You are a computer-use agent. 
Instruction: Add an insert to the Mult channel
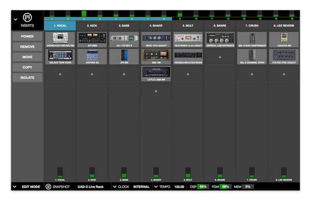click(x=188, y=74)
